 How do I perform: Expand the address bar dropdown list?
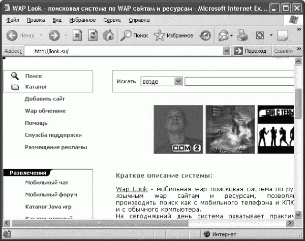pos(227,51)
